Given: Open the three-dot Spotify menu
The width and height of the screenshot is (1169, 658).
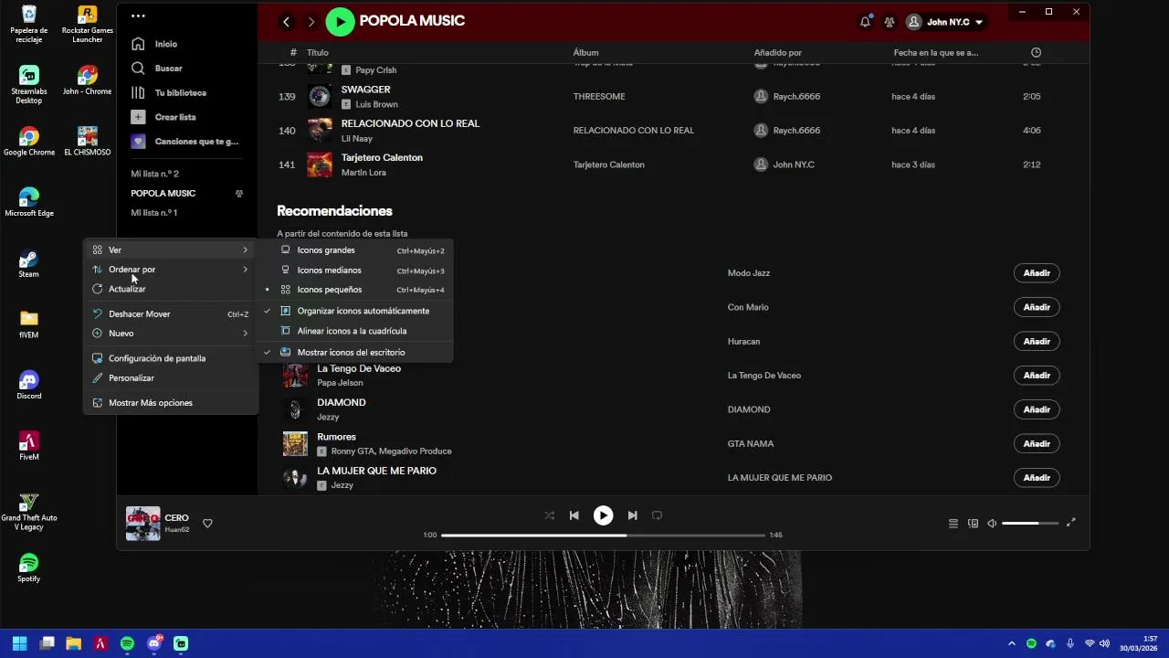Looking at the screenshot, I should [x=138, y=16].
